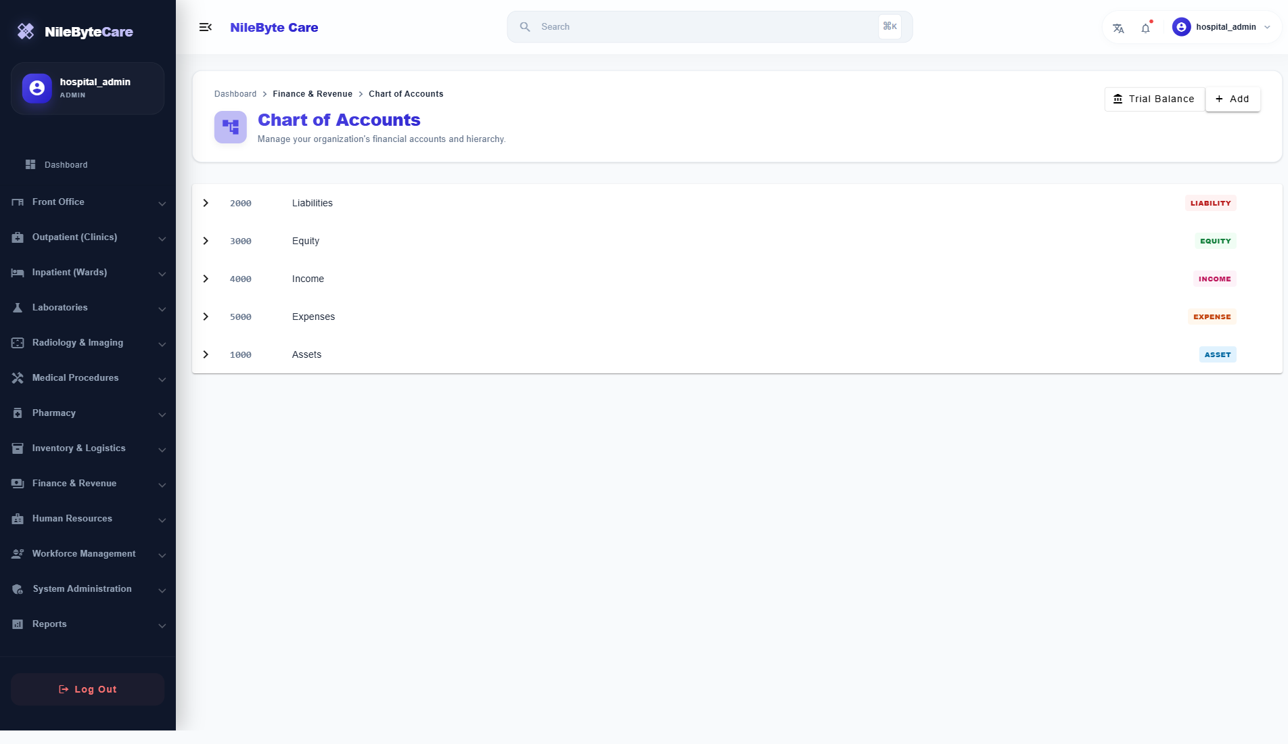Click the Laboratories flask icon

[18, 308]
